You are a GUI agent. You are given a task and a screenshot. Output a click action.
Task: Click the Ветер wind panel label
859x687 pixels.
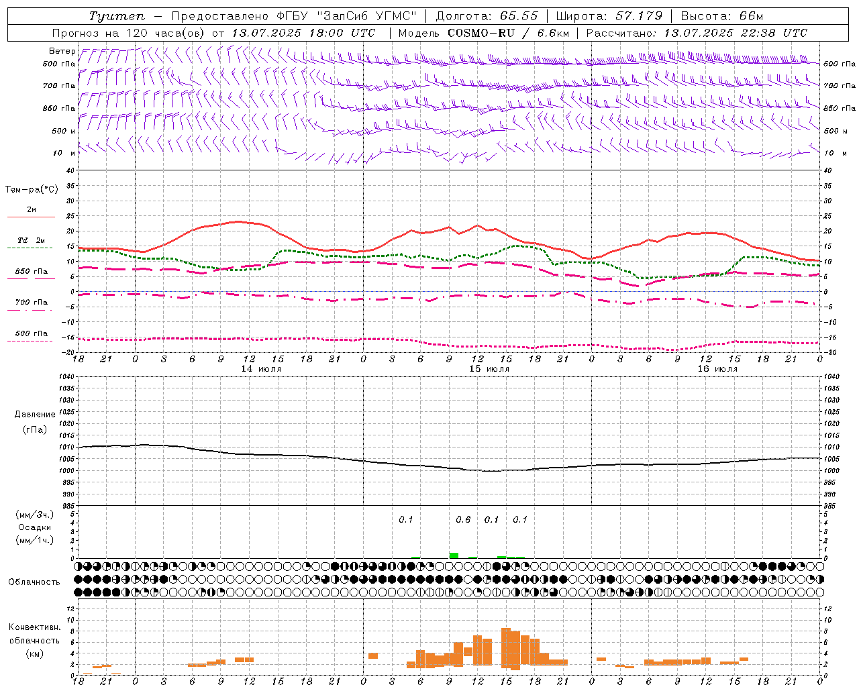coord(62,51)
